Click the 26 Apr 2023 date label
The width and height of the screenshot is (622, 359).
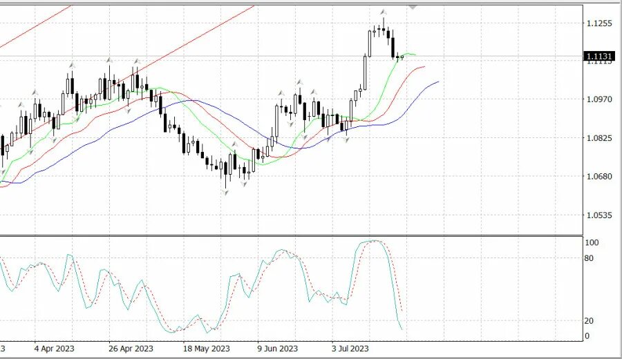point(131,349)
